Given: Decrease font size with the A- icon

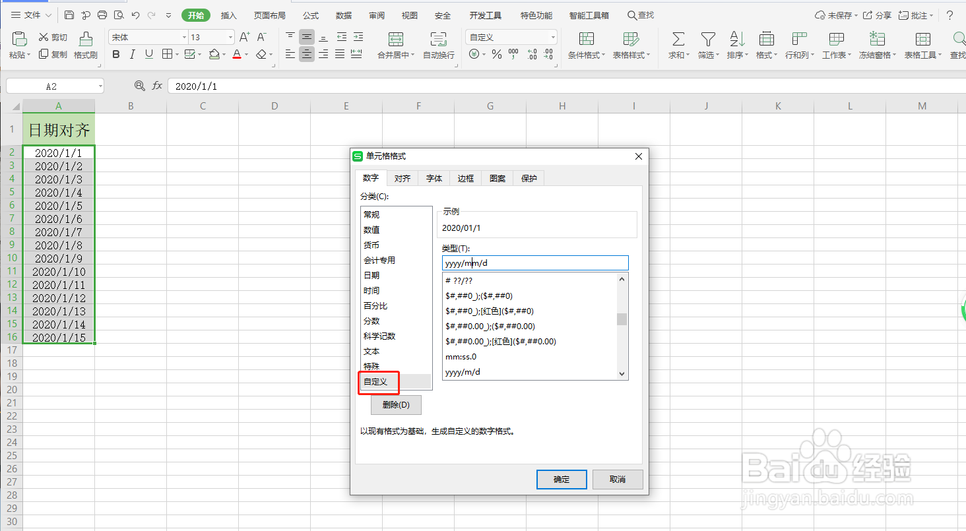Looking at the screenshot, I should (x=262, y=38).
